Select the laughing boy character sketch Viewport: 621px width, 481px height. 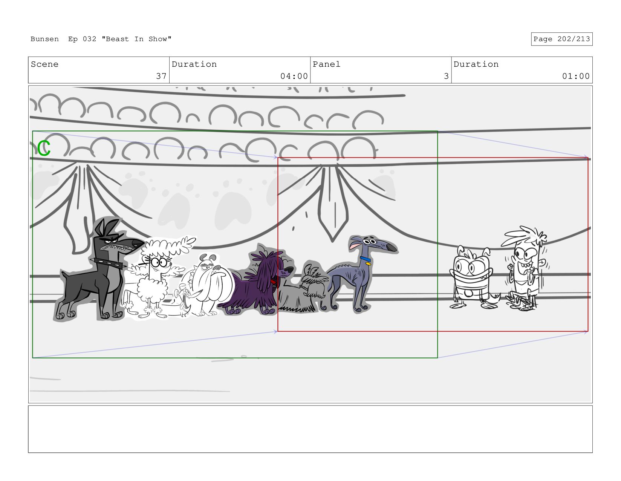pos(526,268)
